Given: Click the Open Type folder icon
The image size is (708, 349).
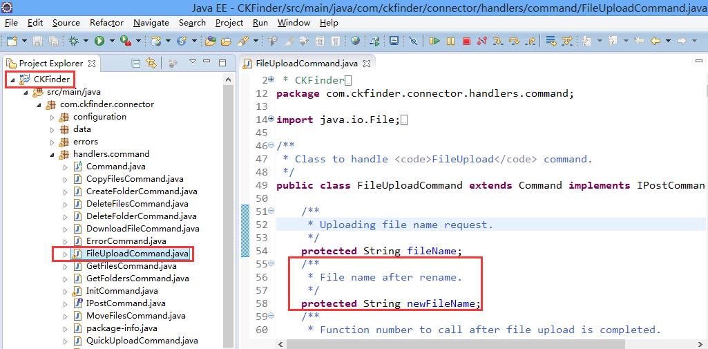Looking at the screenshot, I should 211,41.
